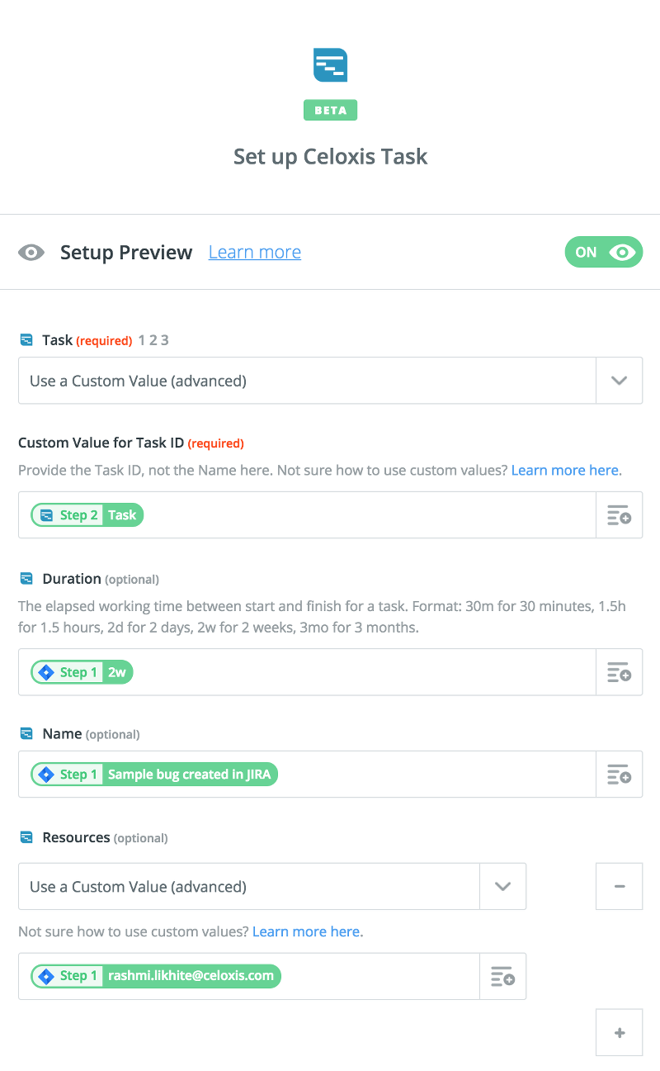
Task: Click the BETA badge under the logo
Action: click(330, 110)
